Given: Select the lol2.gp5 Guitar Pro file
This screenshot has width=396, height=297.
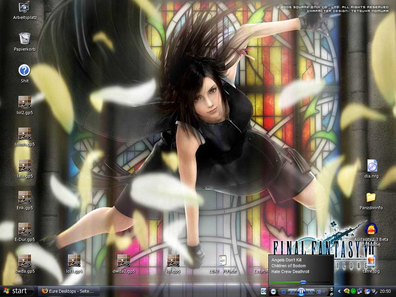Looking at the screenshot, I should [25, 105].
